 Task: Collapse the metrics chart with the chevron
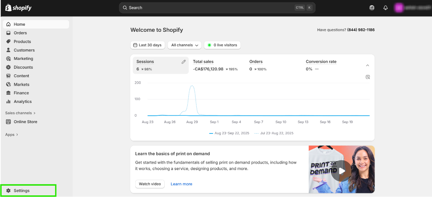[x=367, y=65]
